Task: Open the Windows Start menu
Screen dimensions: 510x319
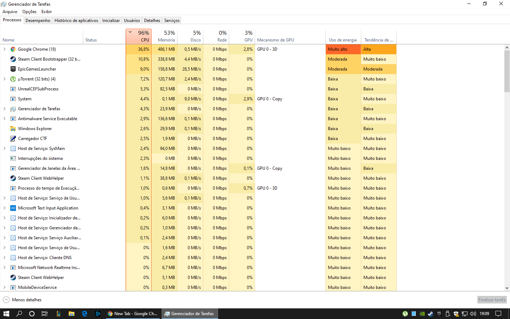Action: pyautogui.click(x=6, y=314)
